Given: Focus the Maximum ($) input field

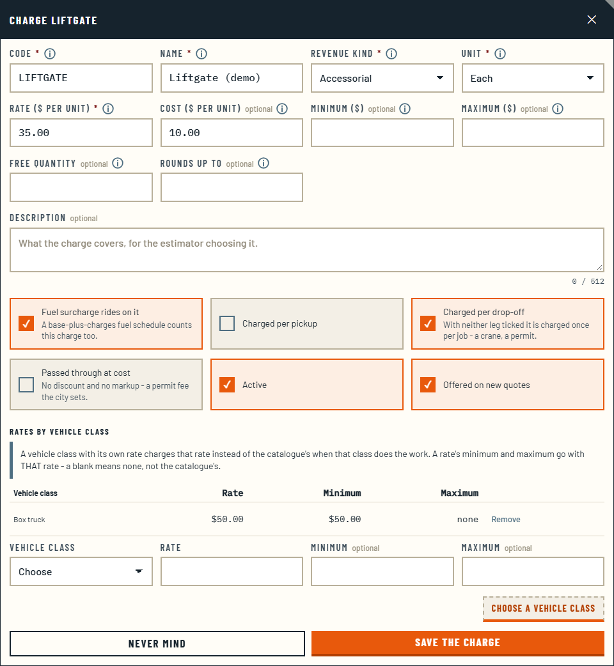Looking at the screenshot, I should click(533, 133).
